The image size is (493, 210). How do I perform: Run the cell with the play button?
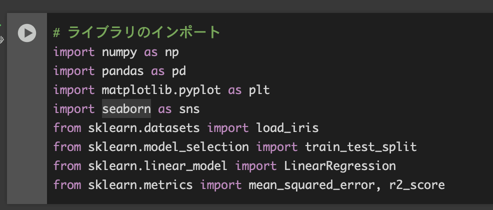point(27,33)
